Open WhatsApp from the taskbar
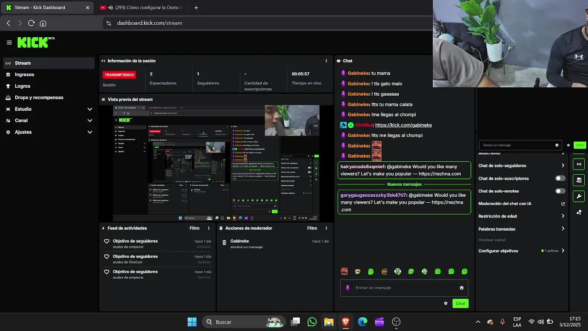The height and width of the screenshot is (331, 588). point(312,322)
